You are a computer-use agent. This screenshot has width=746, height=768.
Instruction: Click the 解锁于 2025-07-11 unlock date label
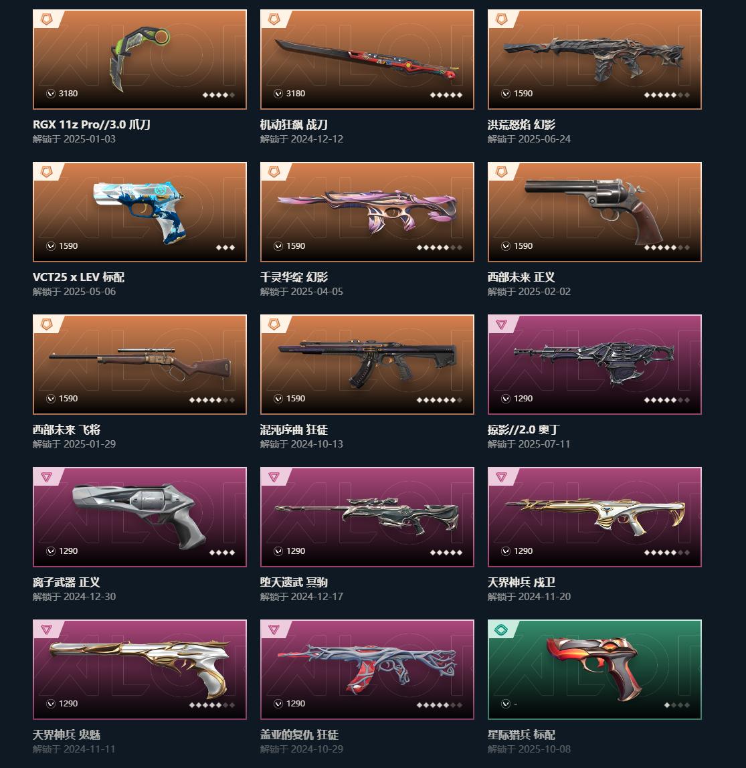529,444
